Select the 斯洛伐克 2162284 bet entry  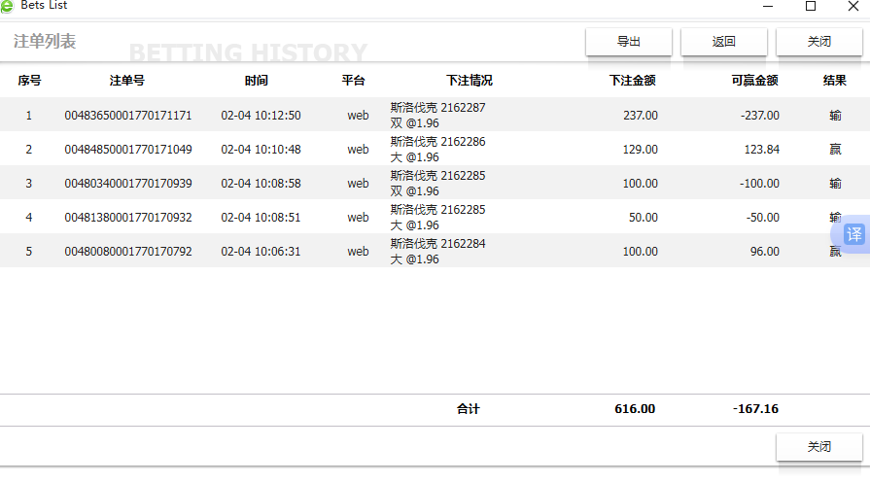click(x=437, y=244)
